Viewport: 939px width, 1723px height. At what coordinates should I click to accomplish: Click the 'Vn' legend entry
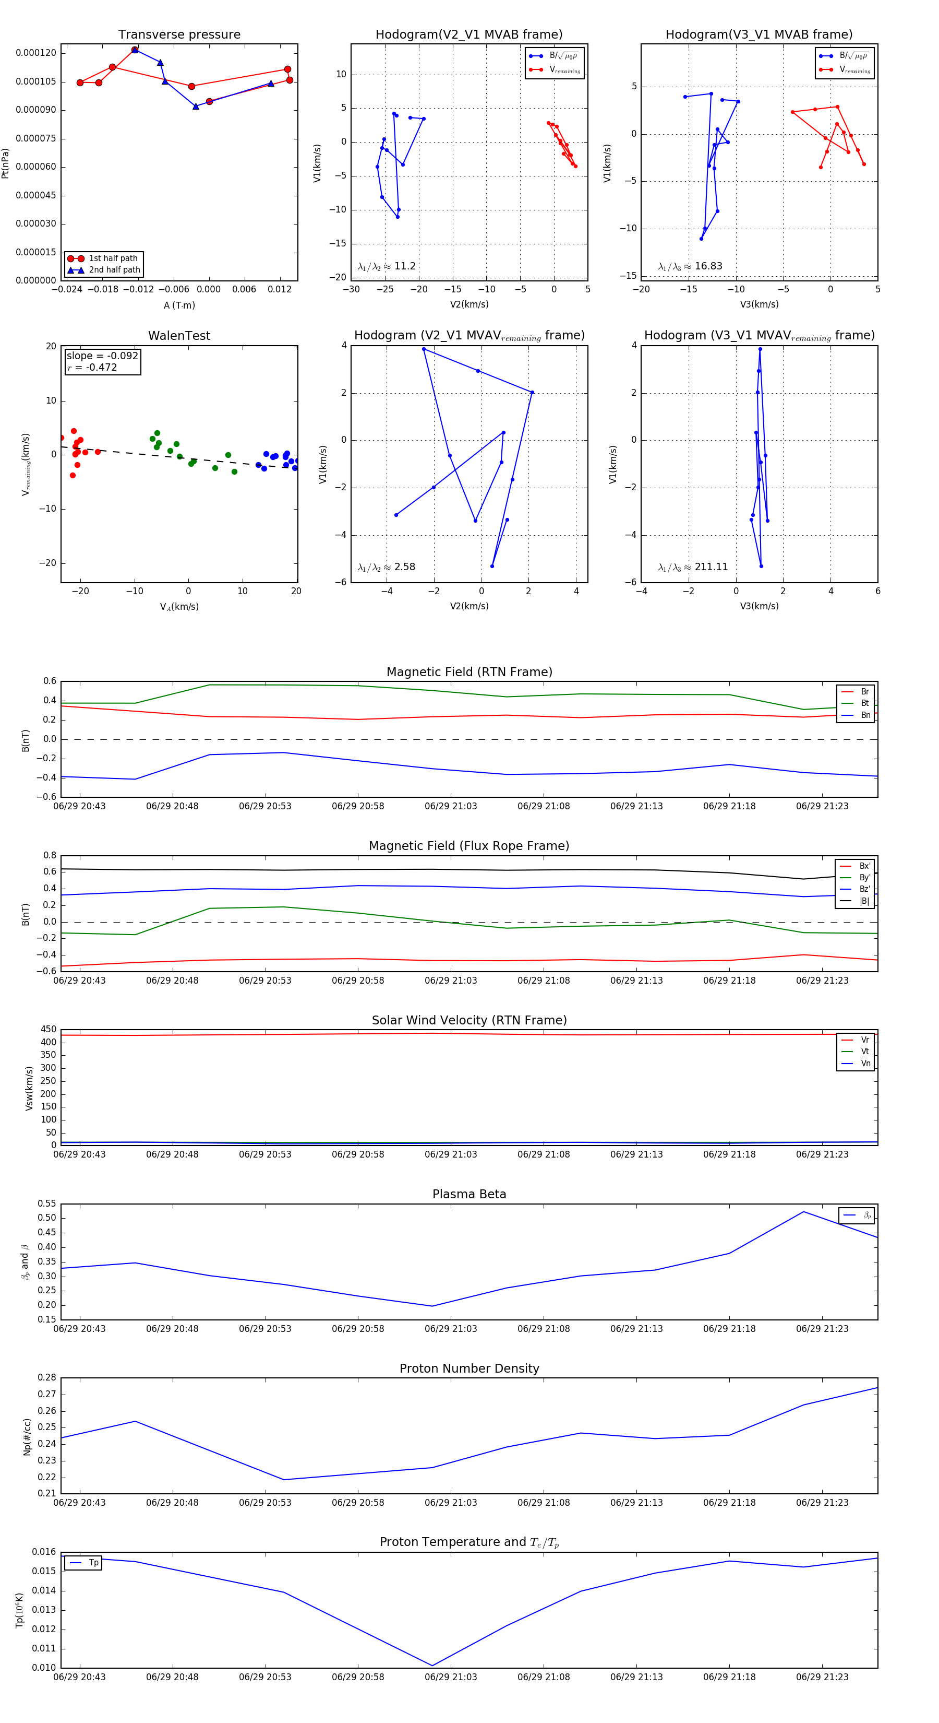(856, 1064)
